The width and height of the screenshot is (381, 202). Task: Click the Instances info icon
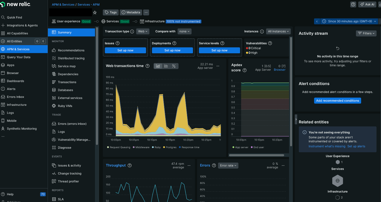point(262,32)
